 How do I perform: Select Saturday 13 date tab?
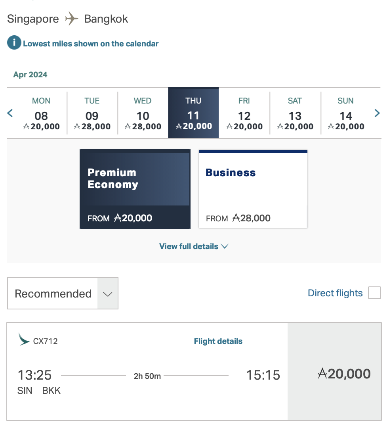295,114
